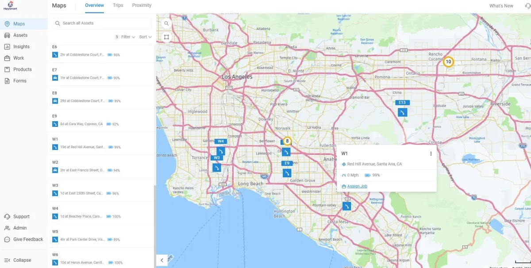The image size is (531, 268).
Task: Open the cluster of 8 assets on map
Action: tap(287, 141)
